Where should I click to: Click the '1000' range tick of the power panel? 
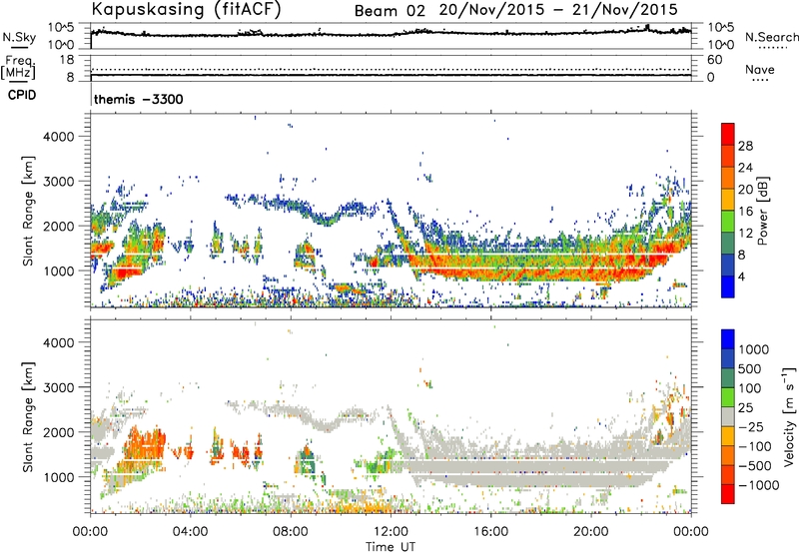point(58,271)
